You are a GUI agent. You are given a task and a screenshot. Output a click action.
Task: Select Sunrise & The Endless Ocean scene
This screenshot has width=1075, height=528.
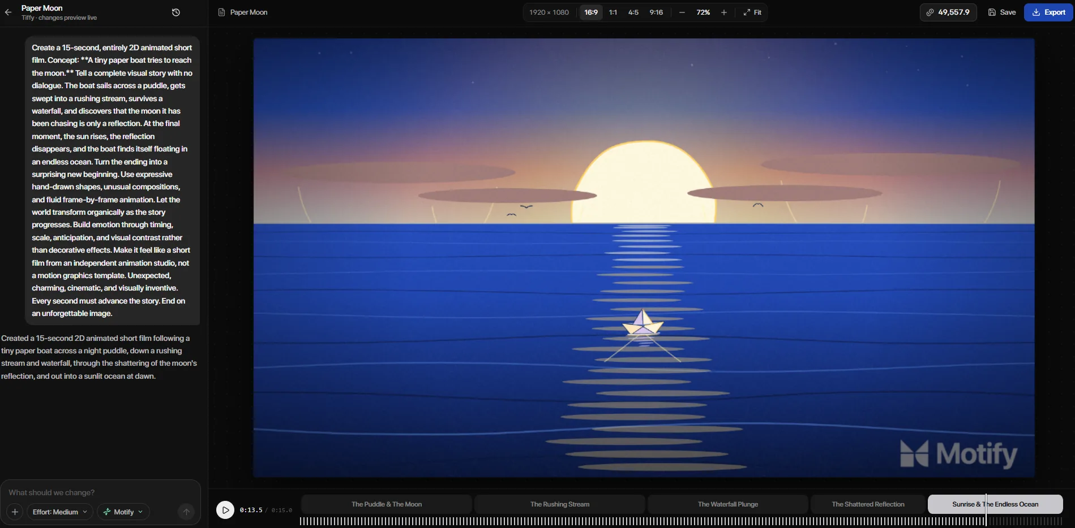pyautogui.click(x=995, y=504)
